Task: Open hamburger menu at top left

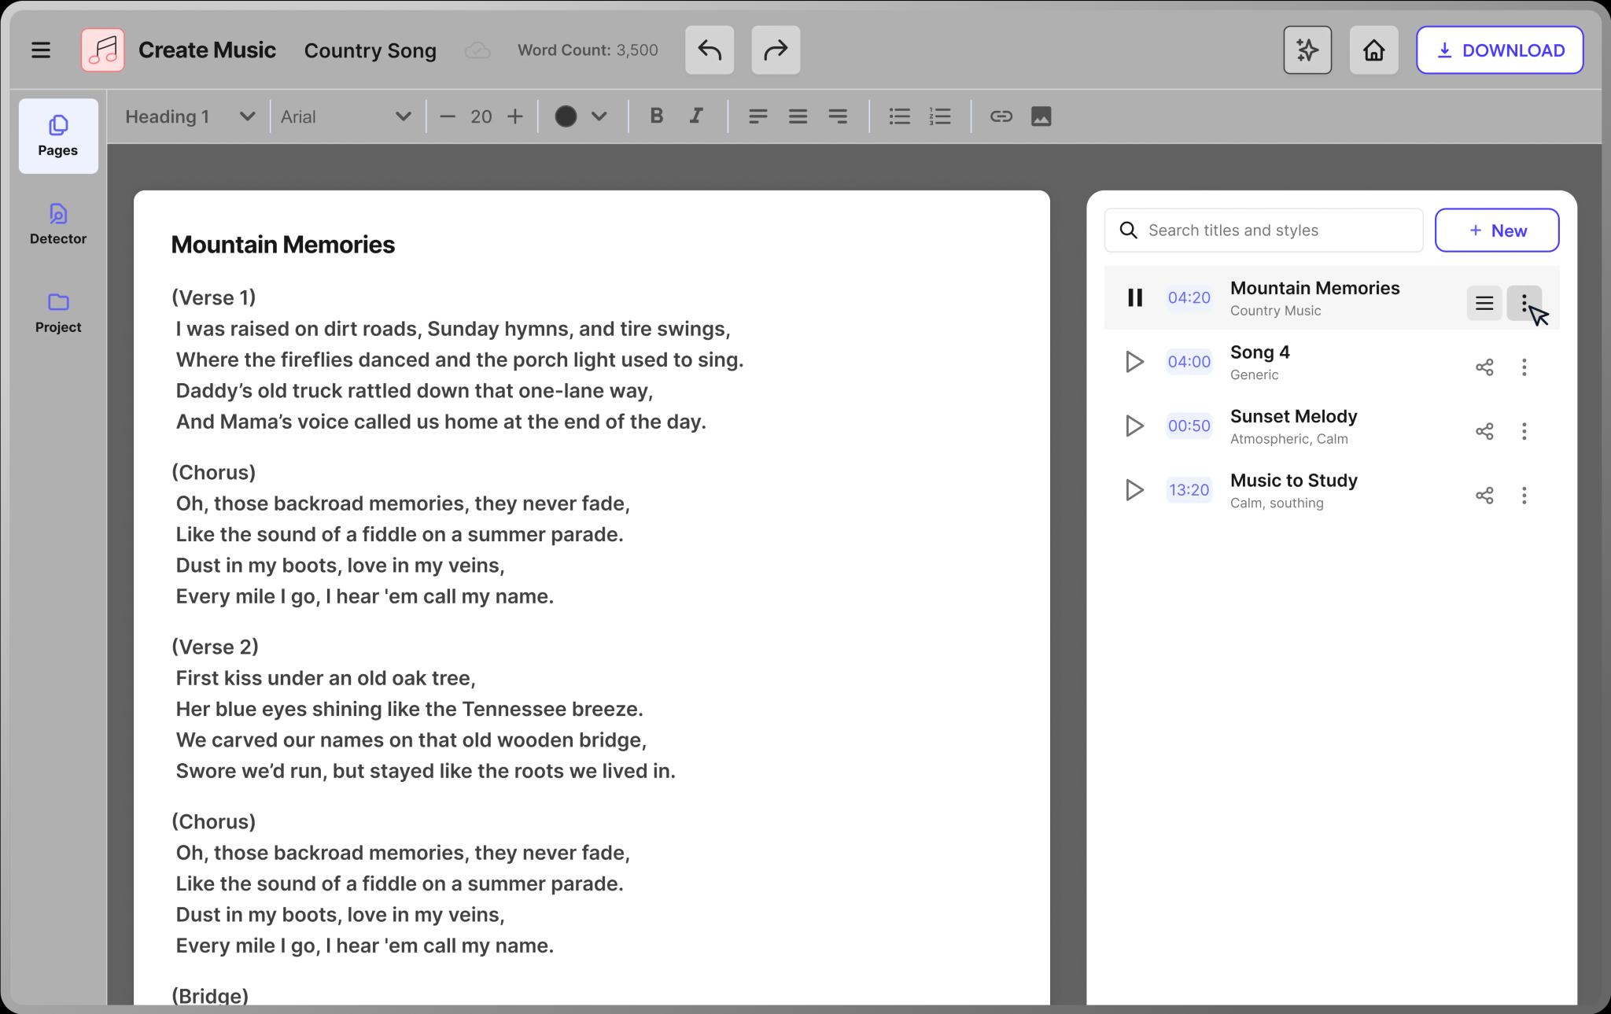Action: [x=41, y=50]
